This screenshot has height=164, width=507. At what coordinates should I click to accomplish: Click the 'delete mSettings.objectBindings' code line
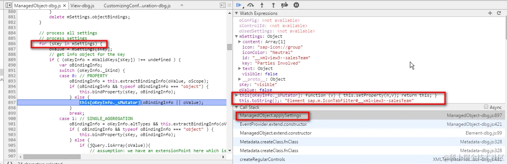89,17
